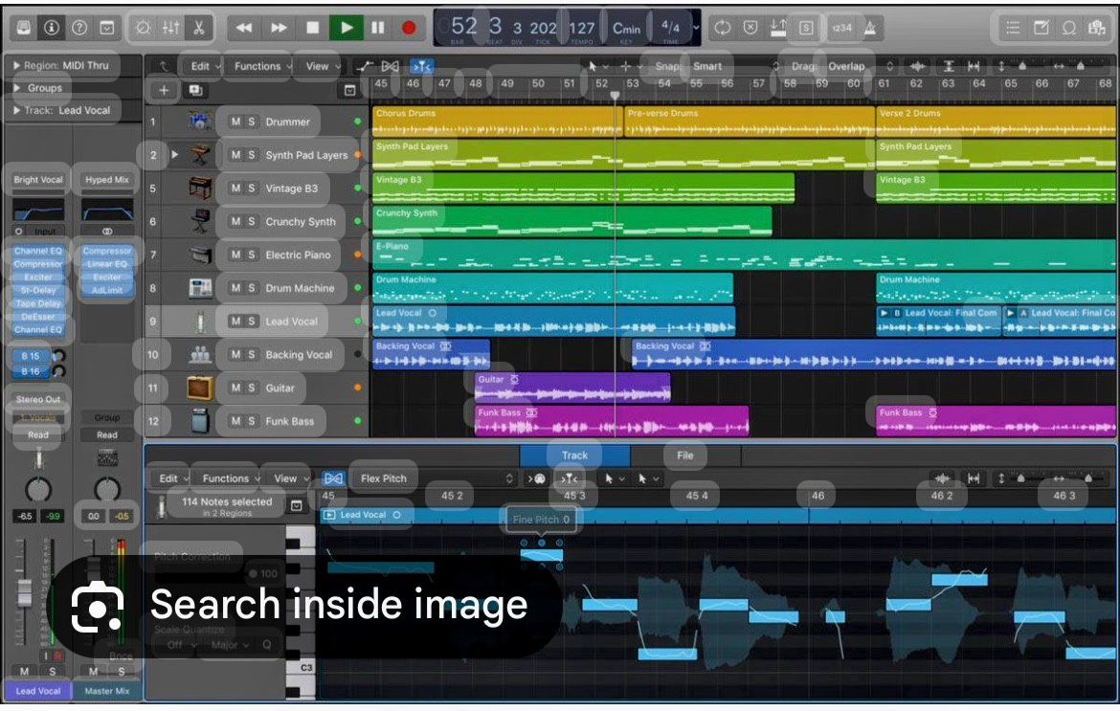The image size is (1120, 711).
Task: Open the Channel EQ plug-in slot at top
Action: (38, 252)
